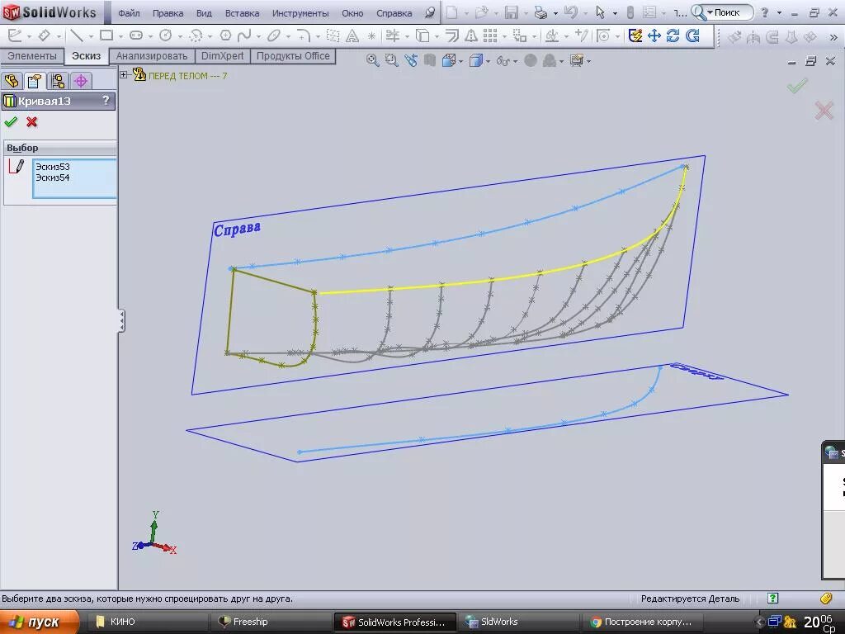The width and height of the screenshot is (845, 634).
Task: Select the Polygon sketch tool
Action: 225,35
